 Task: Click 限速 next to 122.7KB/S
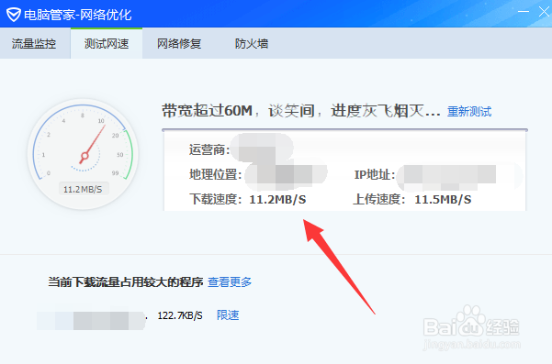pos(228,315)
